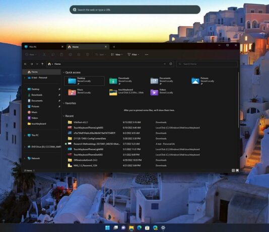269x232 pixels.
Task: Open the Sort dropdown
Action: (x=101, y=55)
